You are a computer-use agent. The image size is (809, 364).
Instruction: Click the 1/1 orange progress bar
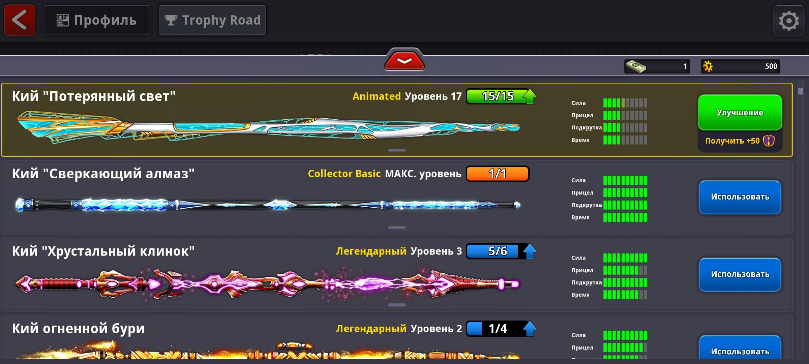(x=498, y=174)
